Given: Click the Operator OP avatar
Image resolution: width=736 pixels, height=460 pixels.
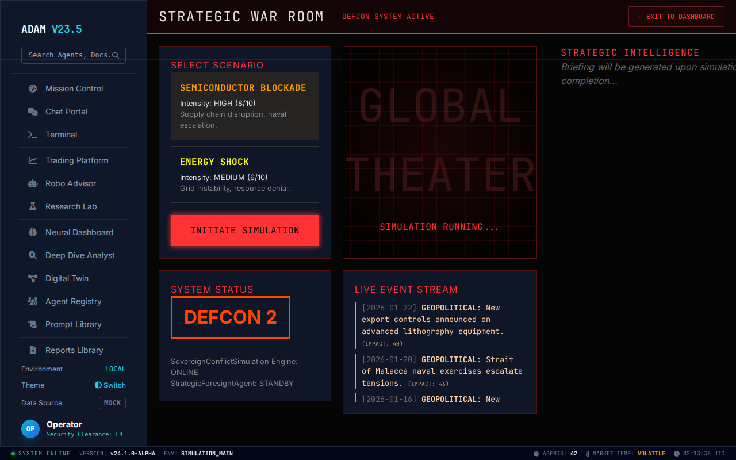Looking at the screenshot, I should [30, 429].
